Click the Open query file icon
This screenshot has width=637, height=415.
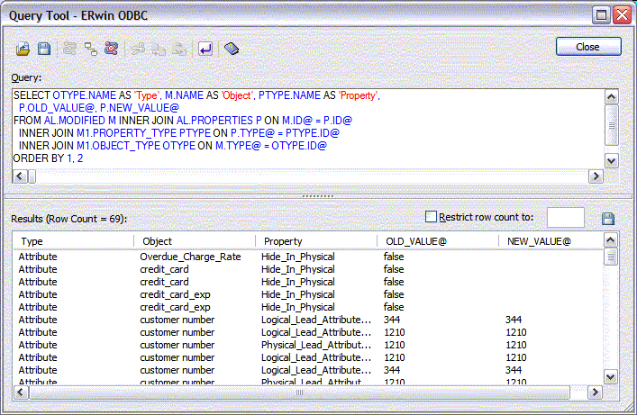tap(23, 49)
